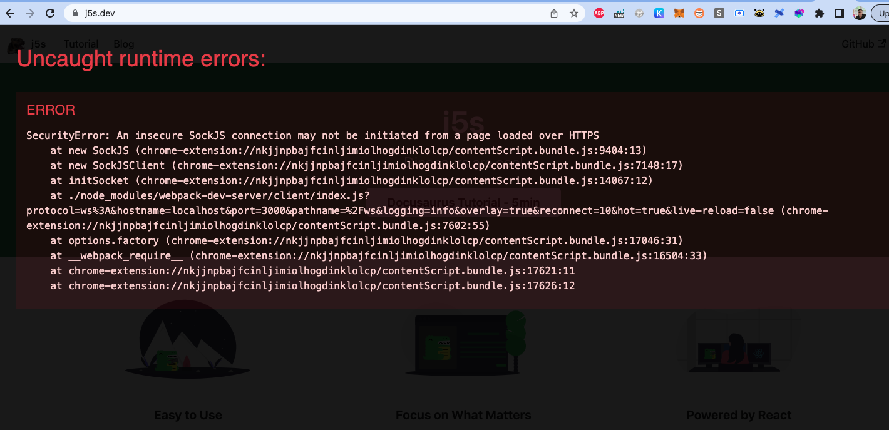Click the Update button in Chrome
889x430 pixels.
click(x=880, y=13)
